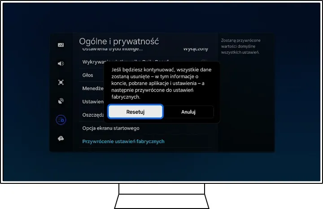Confirm reset with the Resetuj button
The height and width of the screenshot is (209, 323).
point(135,111)
